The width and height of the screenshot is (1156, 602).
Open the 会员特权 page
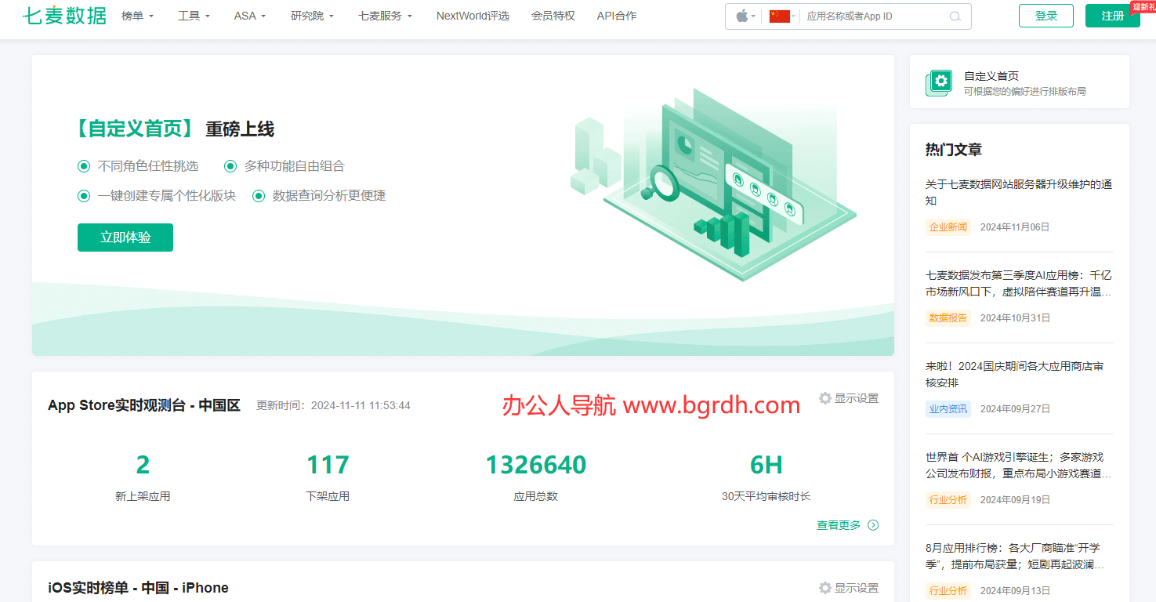(x=553, y=16)
